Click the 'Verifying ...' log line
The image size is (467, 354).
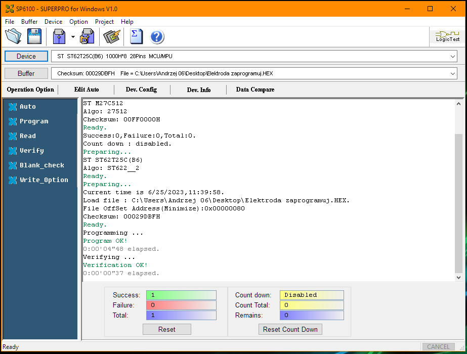pos(109,257)
